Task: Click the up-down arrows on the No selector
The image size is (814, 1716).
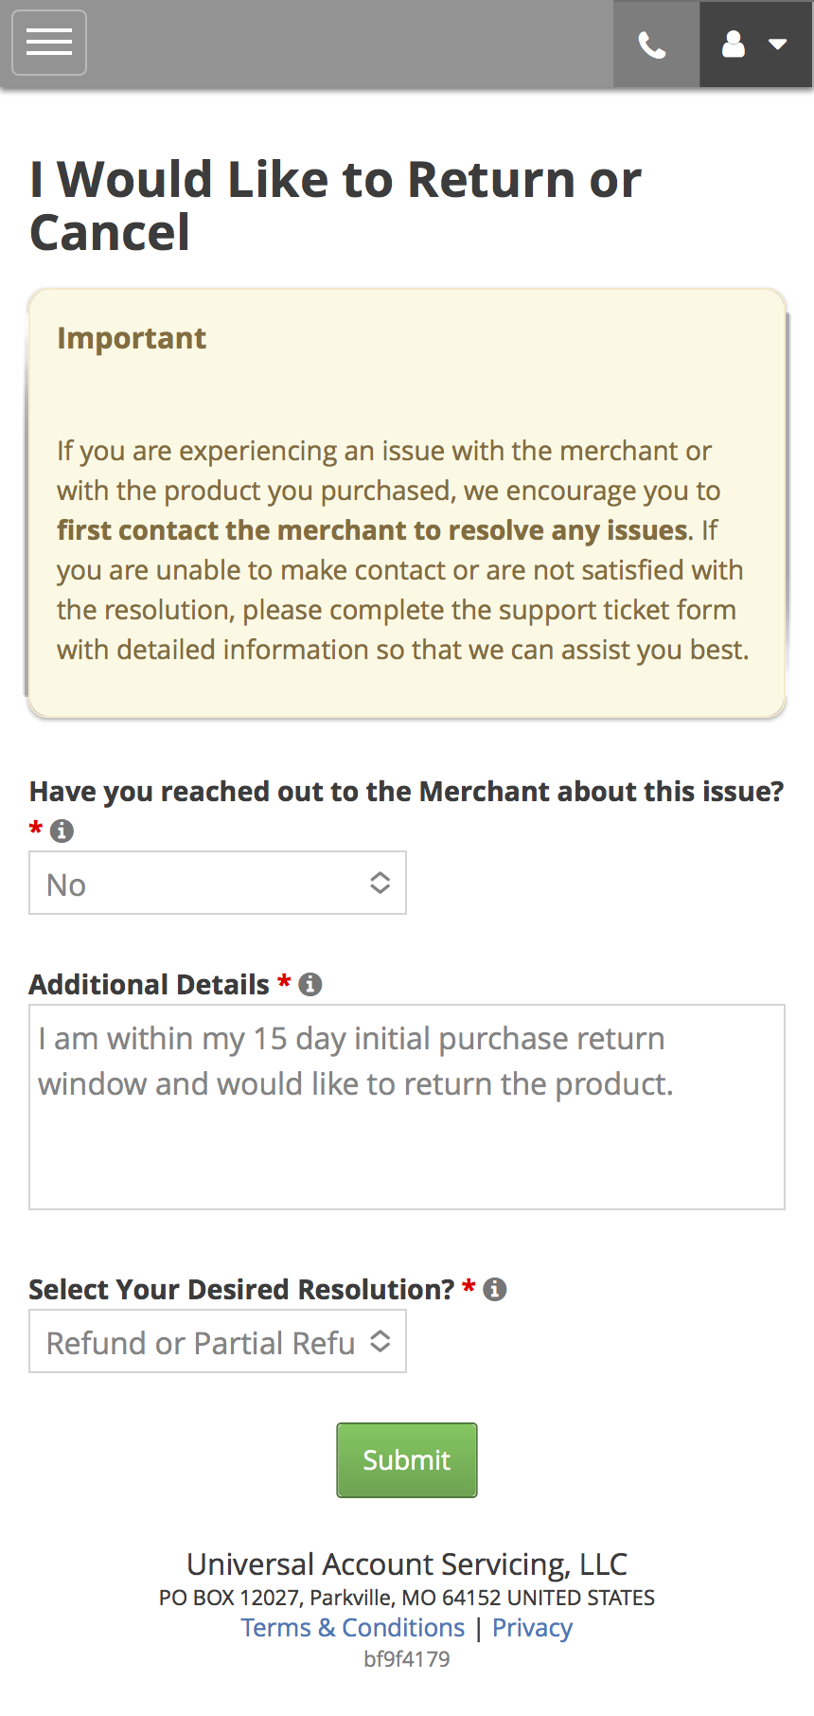Action: tap(380, 883)
